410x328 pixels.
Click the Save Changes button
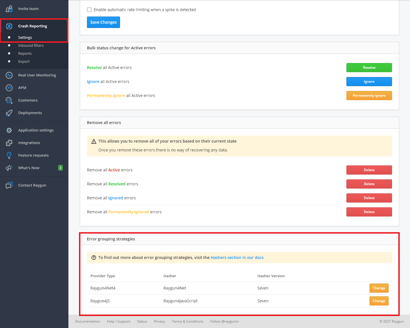pyautogui.click(x=103, y=22)
